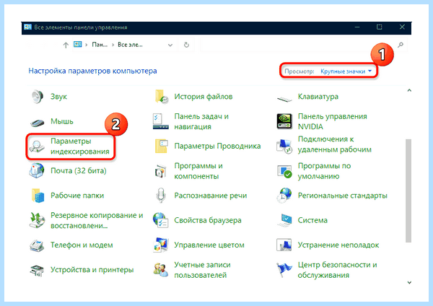Click the Региональные стандарты link text
The height and width of the screenshot is (306, 433).
pyautogui.click(x=342, y=196)
